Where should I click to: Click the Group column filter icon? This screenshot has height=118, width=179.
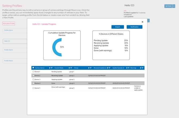(91, 68)
